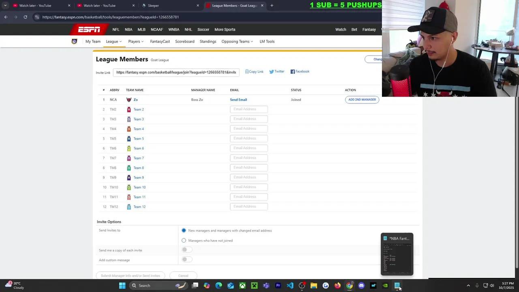The image size is (519, 292).
Task: Click the Email Address field for Team 7
Action: click(x=249, y=158)
